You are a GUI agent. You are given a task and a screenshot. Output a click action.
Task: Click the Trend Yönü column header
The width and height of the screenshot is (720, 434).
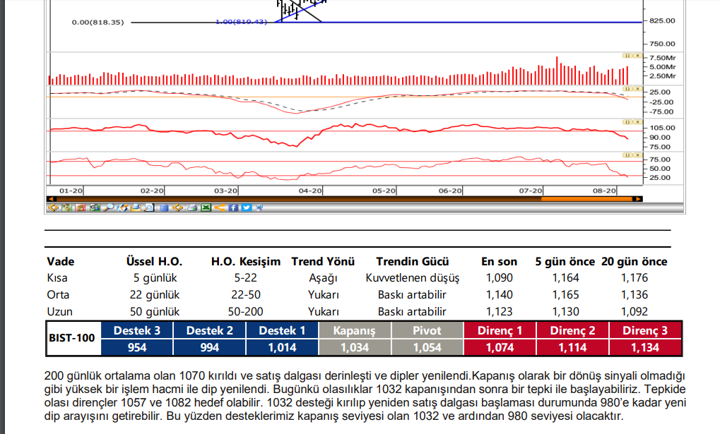coord(323,262)
